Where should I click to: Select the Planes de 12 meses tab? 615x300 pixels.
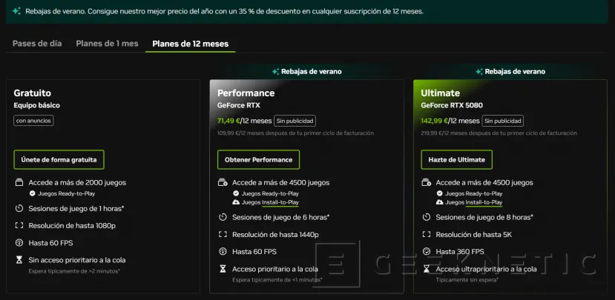point(190,44)
